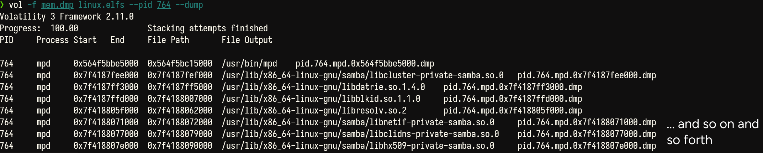
Task: Click the Stacking attempts finished text
Action: (207, 28)
